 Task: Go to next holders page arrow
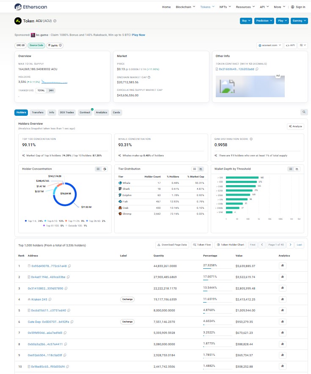pos(290,245)
